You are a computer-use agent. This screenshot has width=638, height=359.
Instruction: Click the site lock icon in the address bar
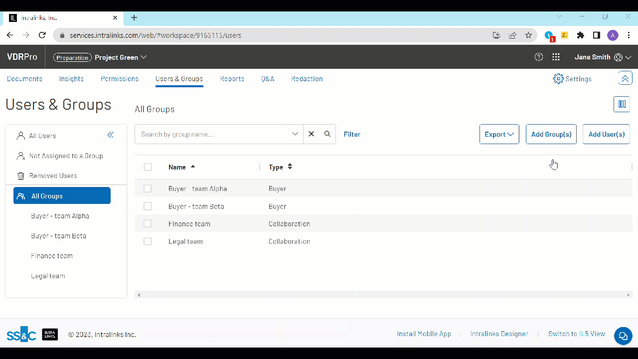click(x=62, y=35)
